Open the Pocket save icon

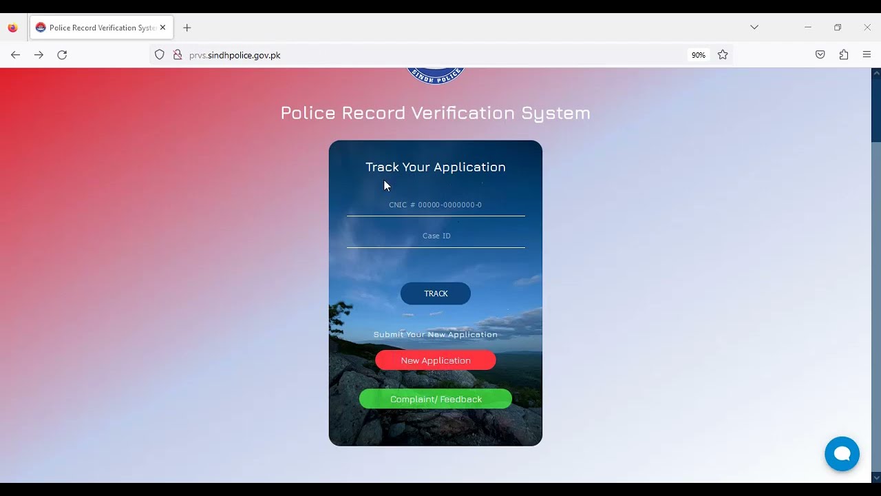tap(820, 55)
